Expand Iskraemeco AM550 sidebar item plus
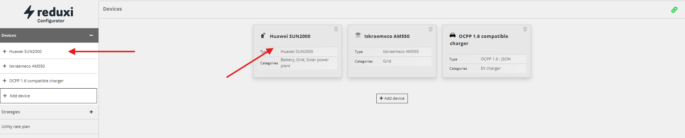The height and width of the screenshot is (138, 685). 5,66
